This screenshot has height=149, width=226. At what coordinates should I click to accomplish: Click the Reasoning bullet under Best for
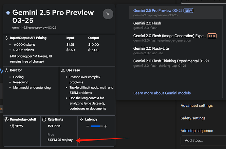tap(21, 82)
